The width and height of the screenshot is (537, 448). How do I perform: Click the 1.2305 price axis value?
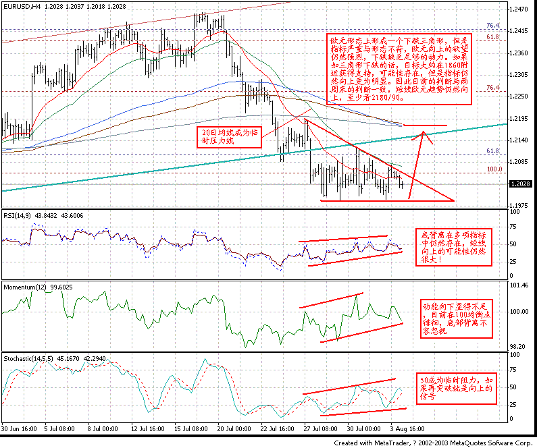pos(519,74)
